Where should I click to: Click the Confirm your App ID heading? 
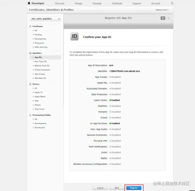click(x=97, y=37)
